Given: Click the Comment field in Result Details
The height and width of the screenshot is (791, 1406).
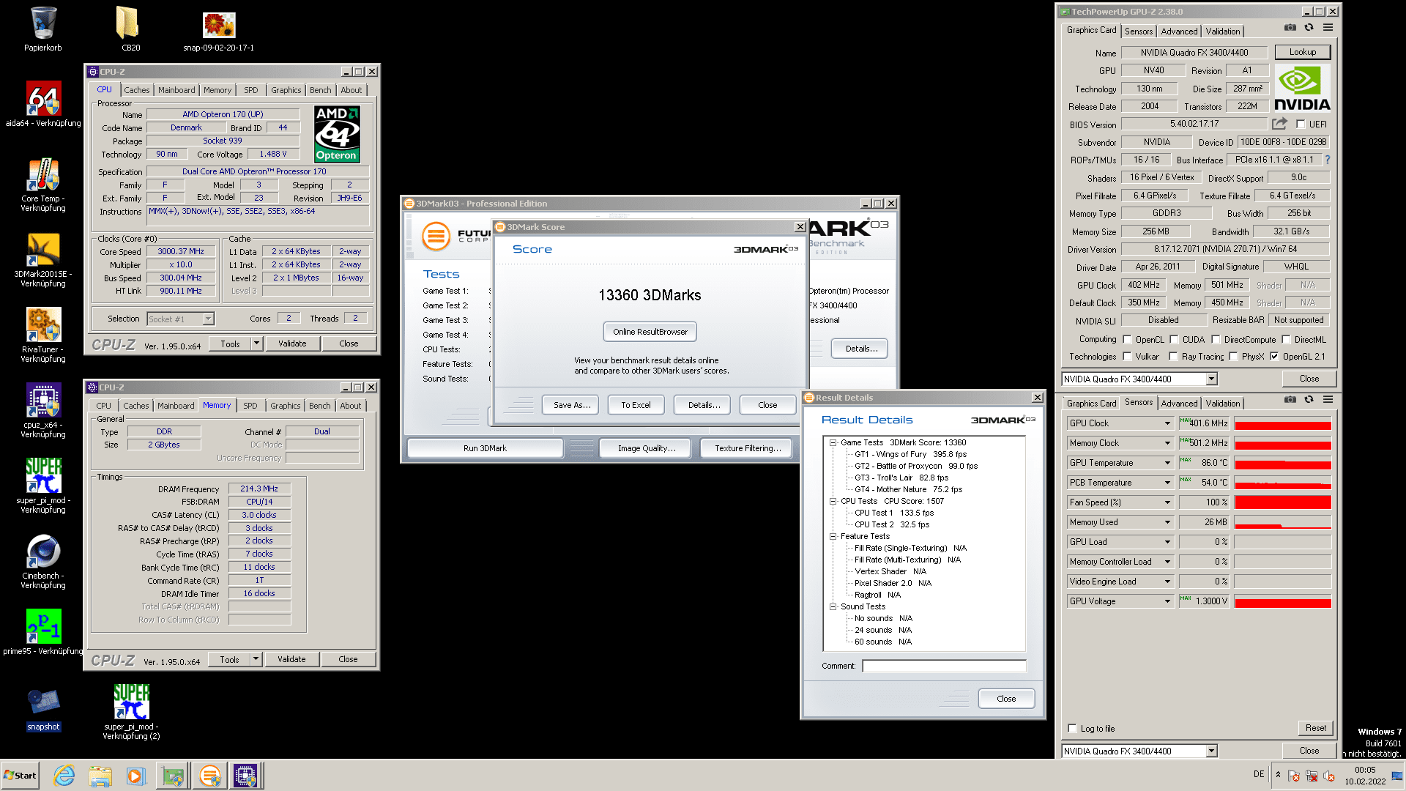Looking at the screenshot, I should pyautogui.click(x=944, y=666).
